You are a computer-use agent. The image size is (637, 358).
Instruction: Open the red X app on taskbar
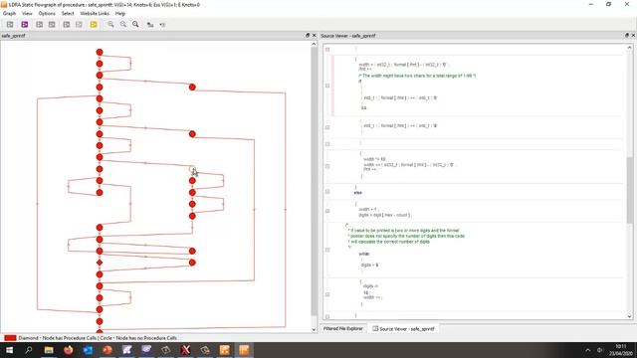pyautogui.click(x=185, y=350)
